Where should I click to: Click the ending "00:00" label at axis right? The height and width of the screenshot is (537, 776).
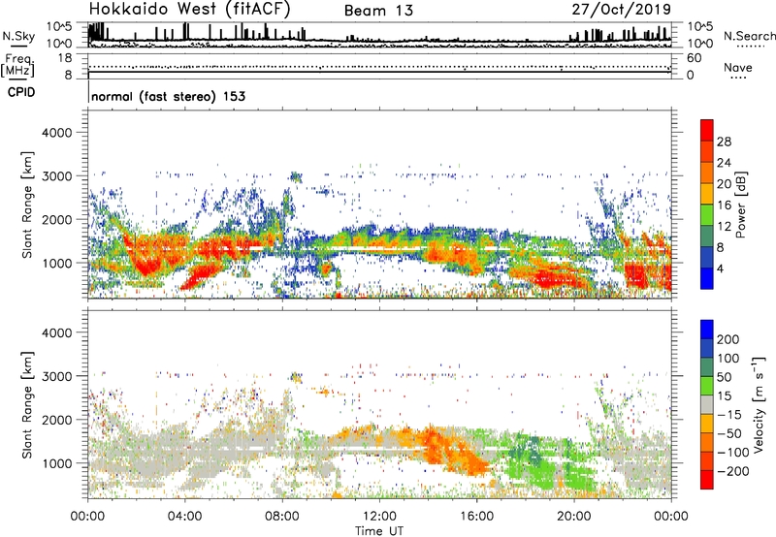(670, 517)
